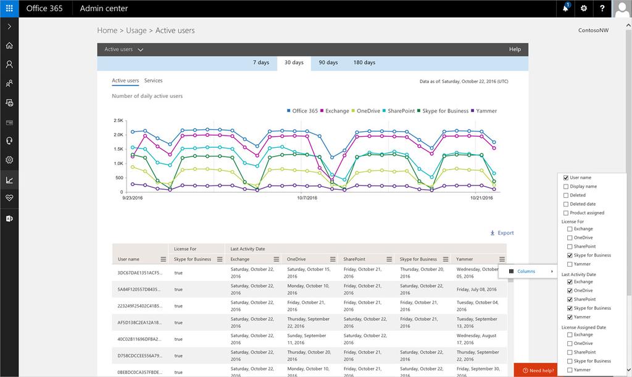Open User name column menu icon
Screen dimensions: 632x377
pyautogui.click(x=163, y=259)
